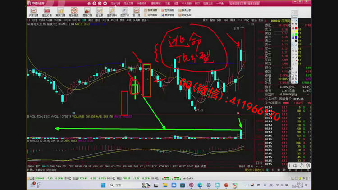Open the 期货行情 toolbar icon
This screenshot has width=338, height=190.
point(60,12)
